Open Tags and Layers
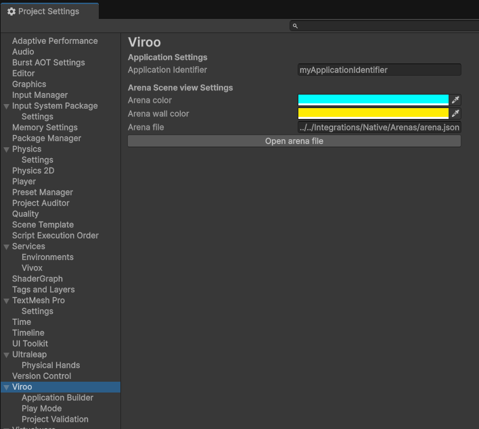Image resolution: width=479 pixels, height=429 pixels. point(43,290)
